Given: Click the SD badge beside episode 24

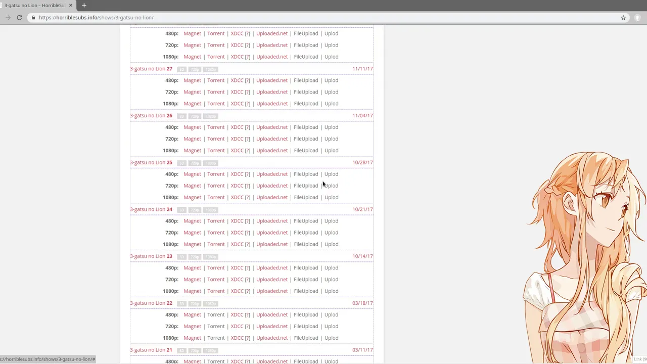Looking at the screenshot, I should point(181,210).
